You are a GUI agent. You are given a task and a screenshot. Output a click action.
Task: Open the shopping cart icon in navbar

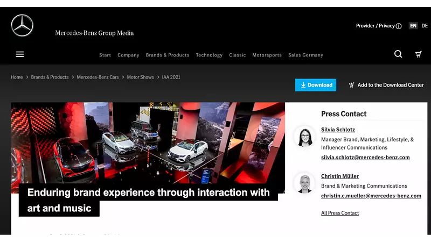[x=419, y=54]
